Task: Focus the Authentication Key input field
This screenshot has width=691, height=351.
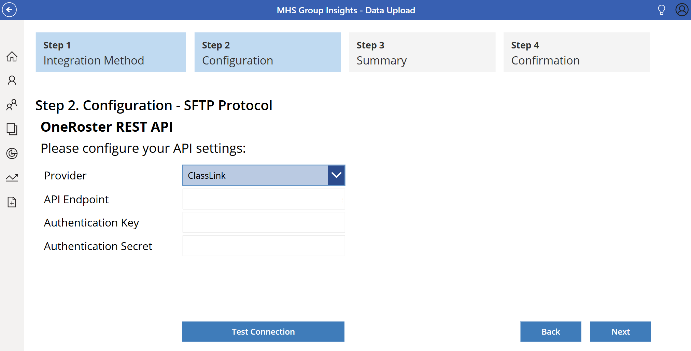Action: point(264,222)
